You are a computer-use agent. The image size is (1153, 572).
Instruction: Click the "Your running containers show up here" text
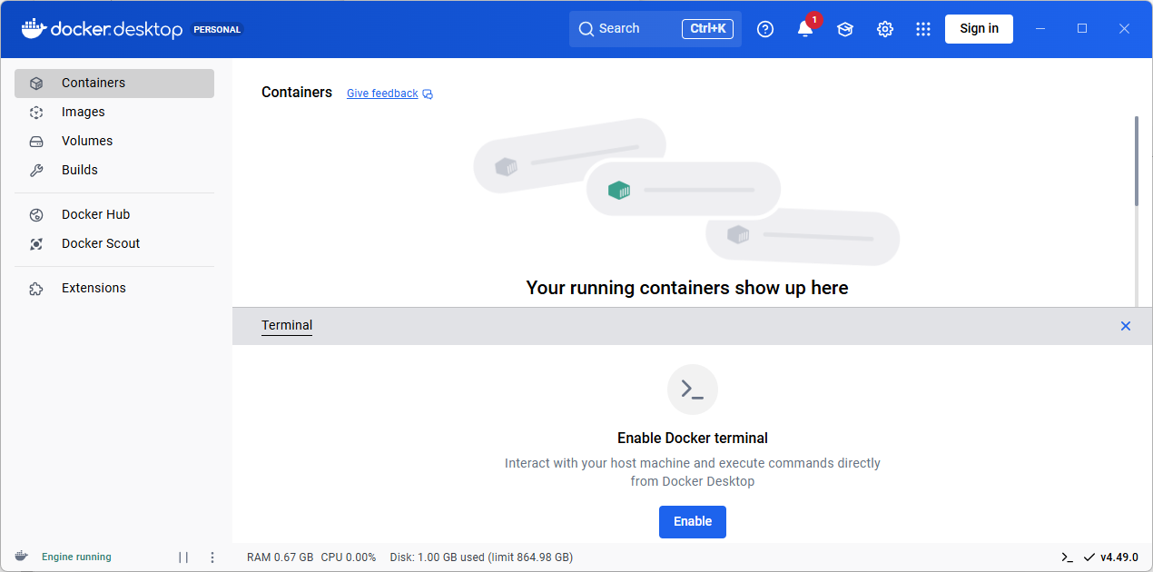click(687, 288)
